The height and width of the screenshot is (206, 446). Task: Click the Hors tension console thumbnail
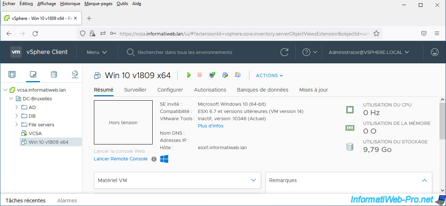pyautogui.click(x=123, y=122)
